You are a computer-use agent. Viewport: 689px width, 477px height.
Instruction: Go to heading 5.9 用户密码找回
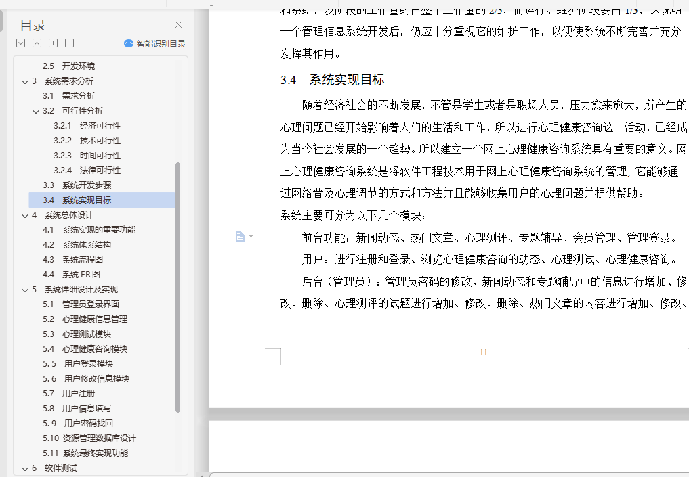78,424
